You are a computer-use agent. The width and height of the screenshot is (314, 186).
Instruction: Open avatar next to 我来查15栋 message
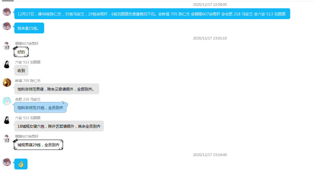point(7,26)
